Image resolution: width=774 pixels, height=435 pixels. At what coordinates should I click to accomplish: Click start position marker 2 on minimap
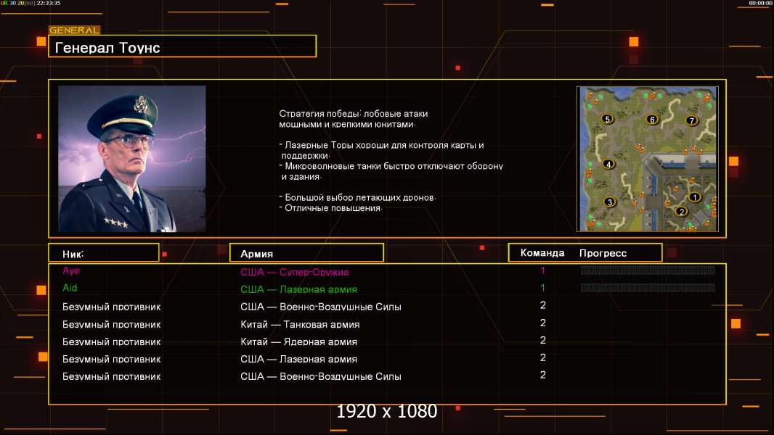pos(681,212)
